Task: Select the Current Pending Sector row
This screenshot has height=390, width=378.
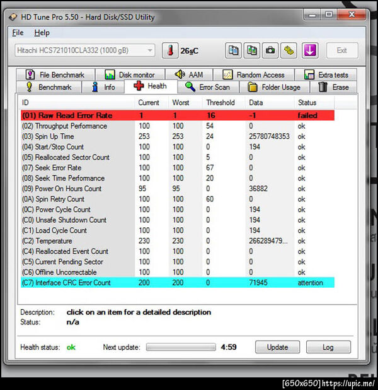Action: pyautogui.click(x=177, y=262)
